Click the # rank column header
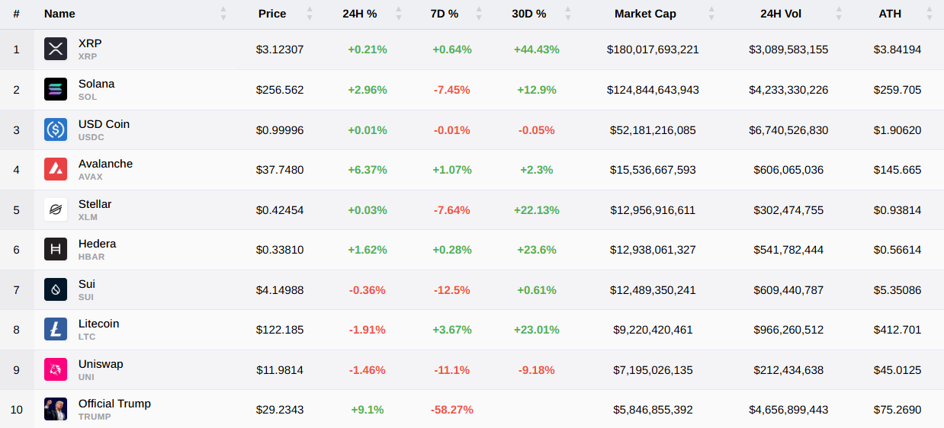 click(x=17, y=14)
